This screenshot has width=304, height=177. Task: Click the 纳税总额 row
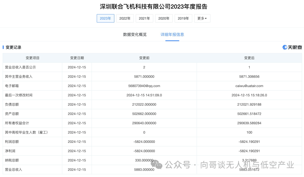pyautogui.click(x=12, y=160)
